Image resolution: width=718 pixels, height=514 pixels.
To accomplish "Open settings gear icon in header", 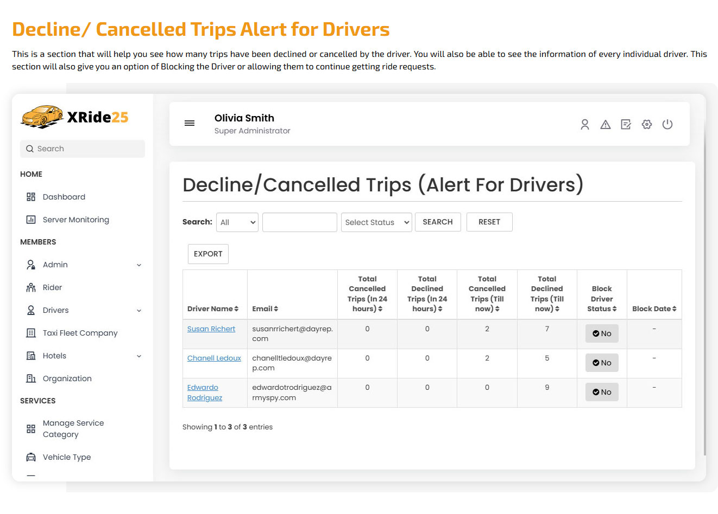I will 647,125.
